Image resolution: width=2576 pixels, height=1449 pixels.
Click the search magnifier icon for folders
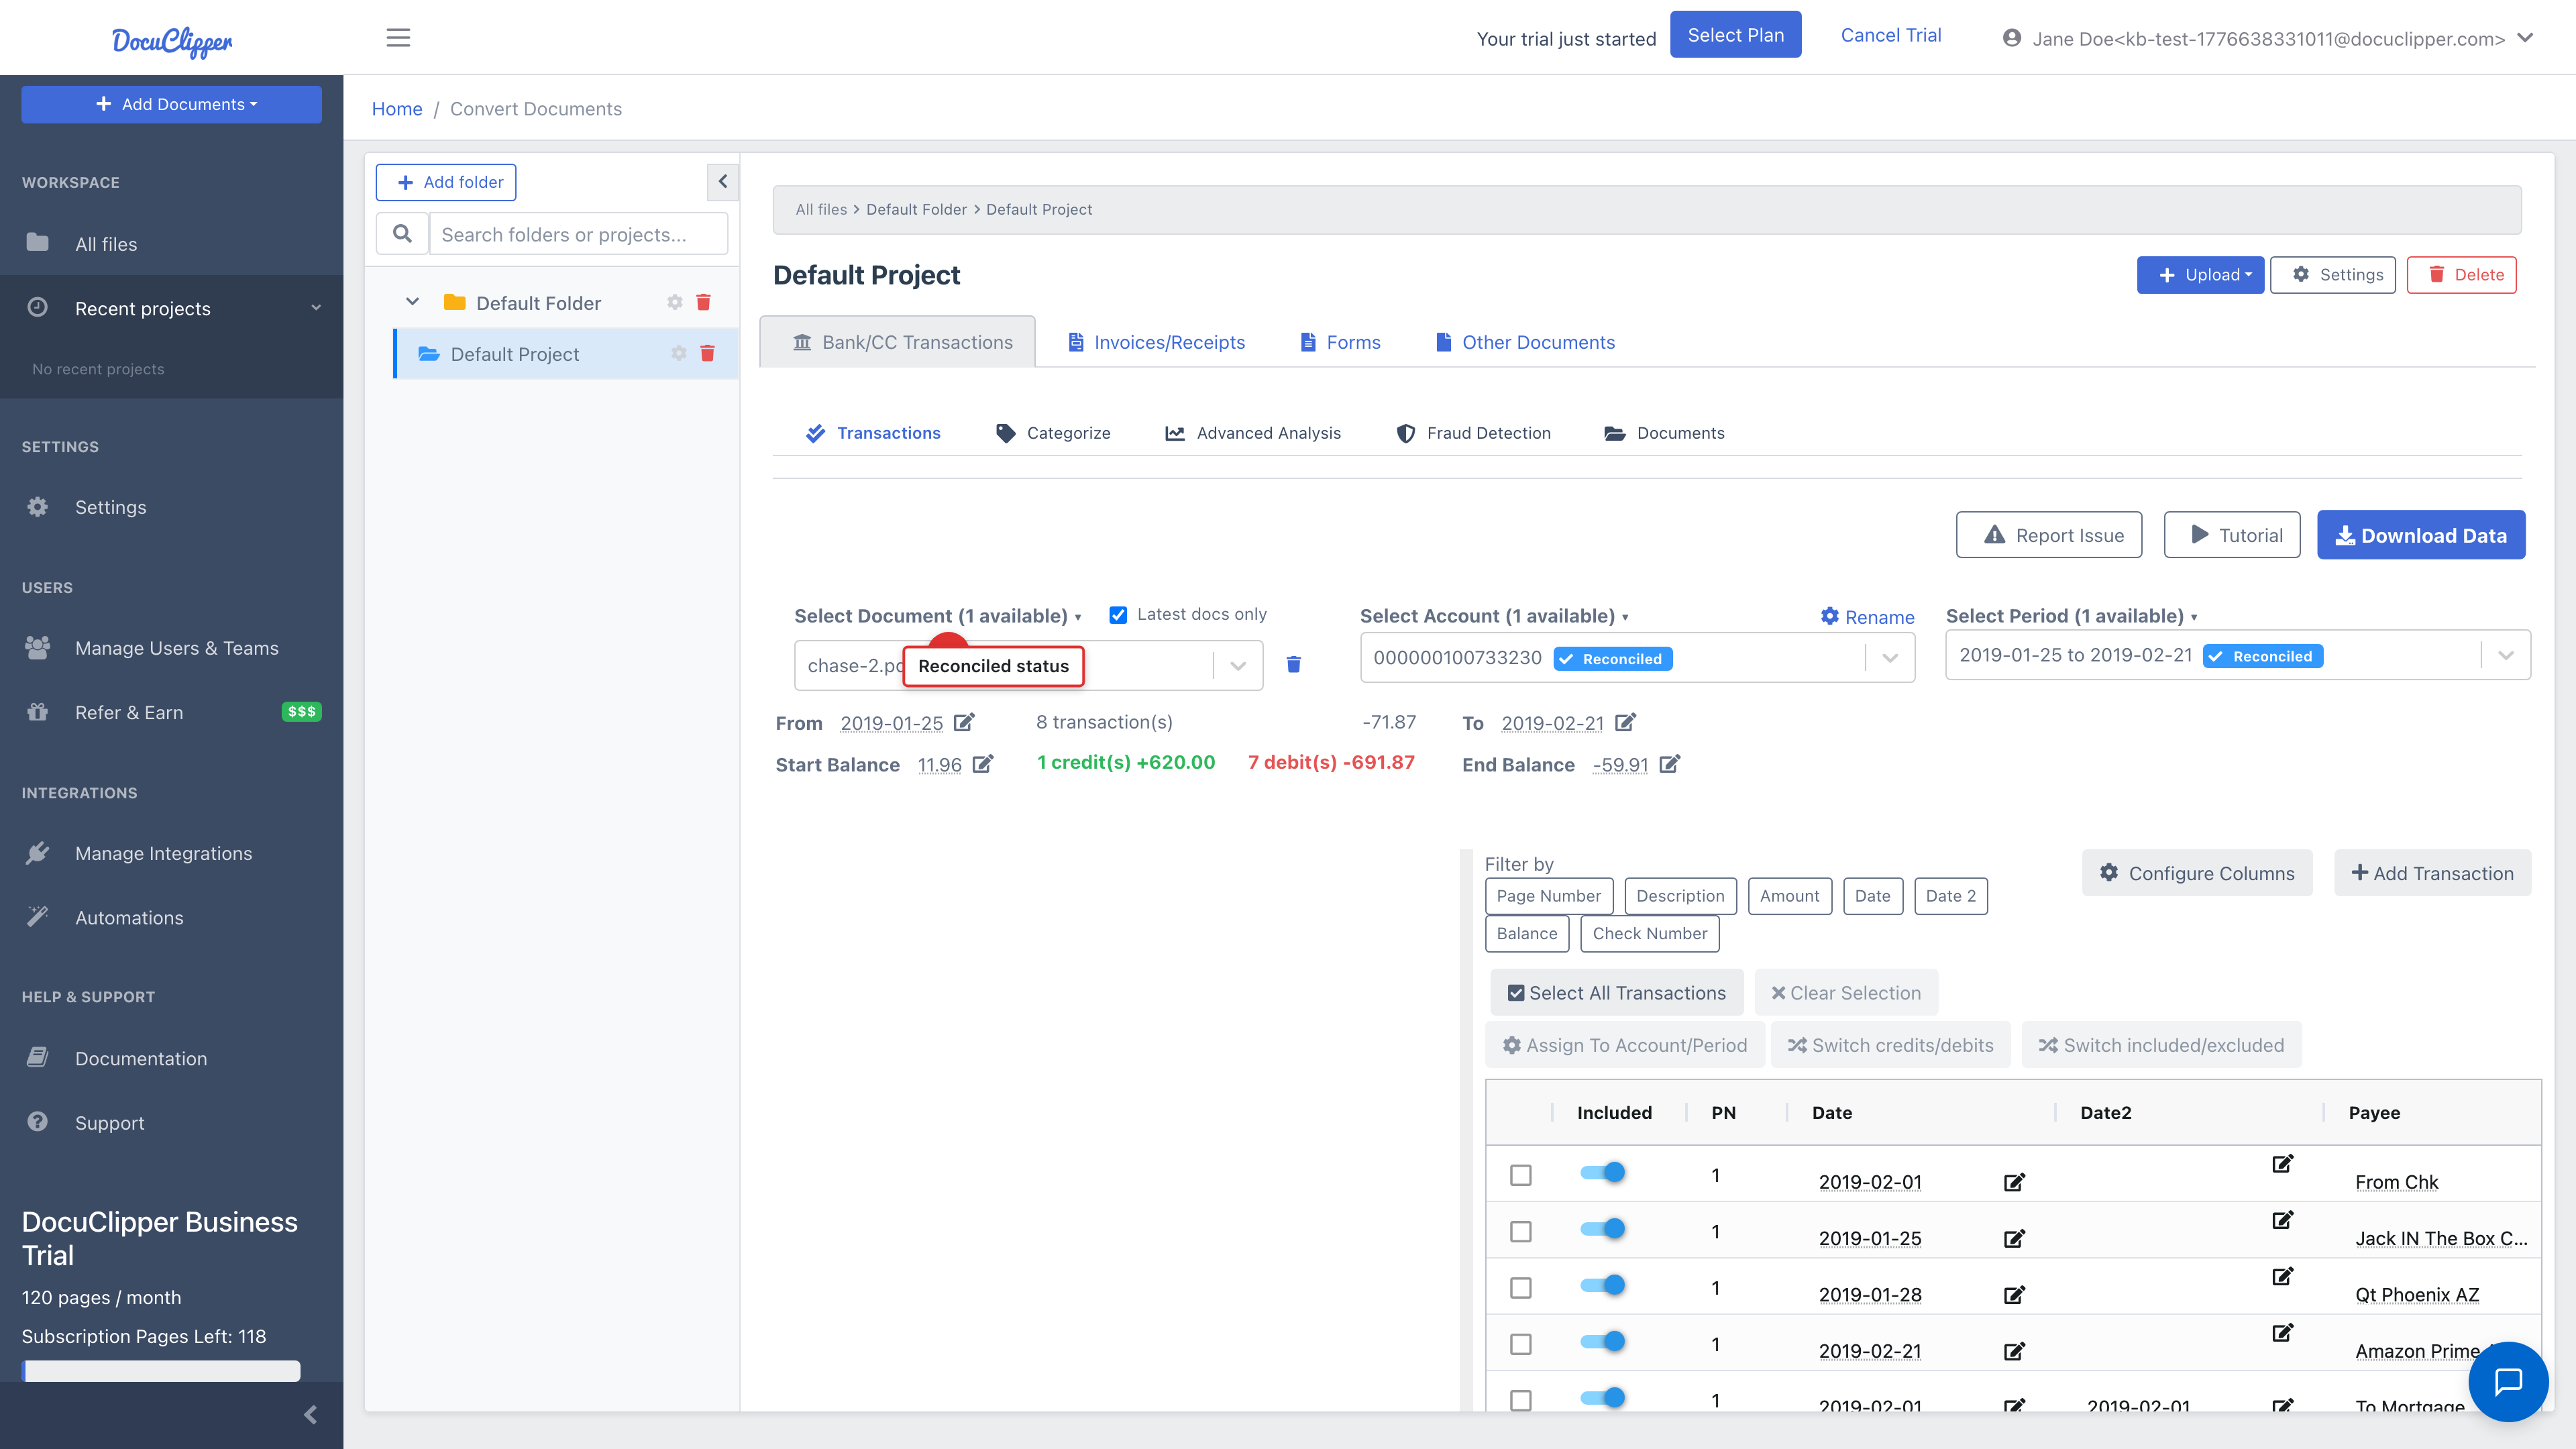point(402,234)
